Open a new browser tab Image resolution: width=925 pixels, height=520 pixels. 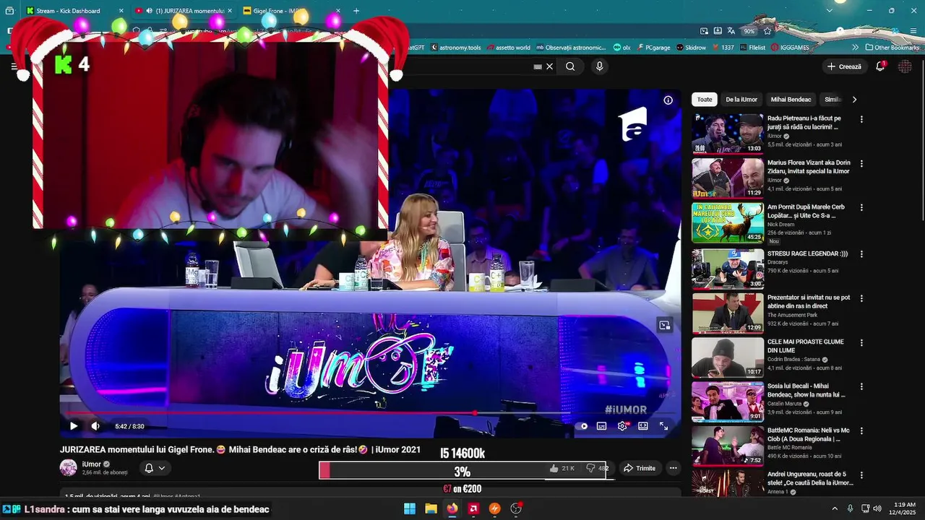coord(356,11)
